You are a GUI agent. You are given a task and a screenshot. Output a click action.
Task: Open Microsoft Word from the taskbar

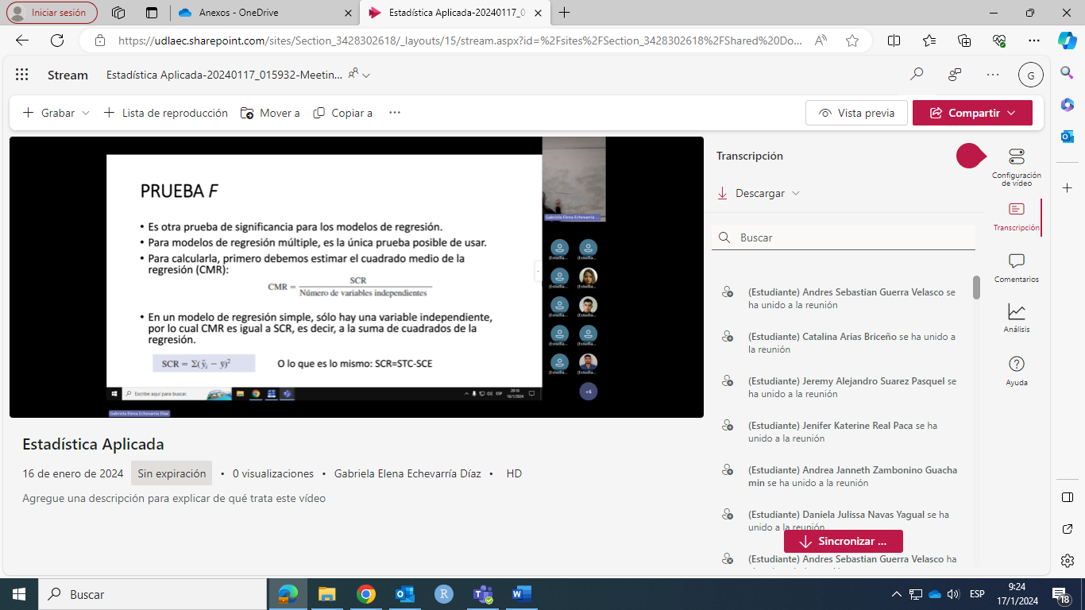coord(521,594)
